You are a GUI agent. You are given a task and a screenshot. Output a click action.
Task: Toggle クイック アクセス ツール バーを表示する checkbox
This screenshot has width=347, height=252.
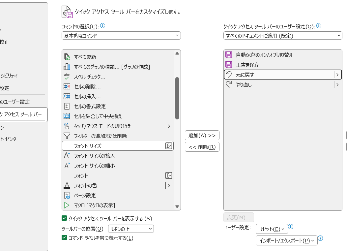click(x=64, y=218)
